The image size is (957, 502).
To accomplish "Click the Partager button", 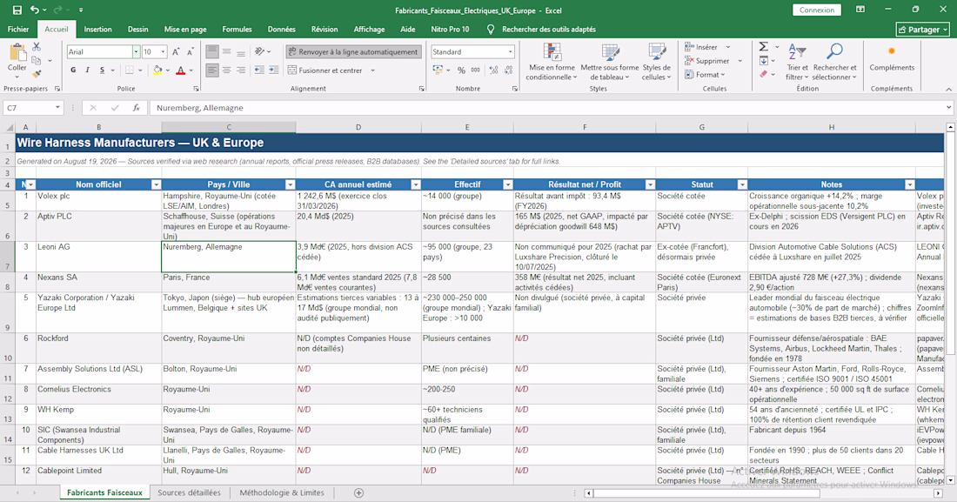I will (x=923, y=30).
